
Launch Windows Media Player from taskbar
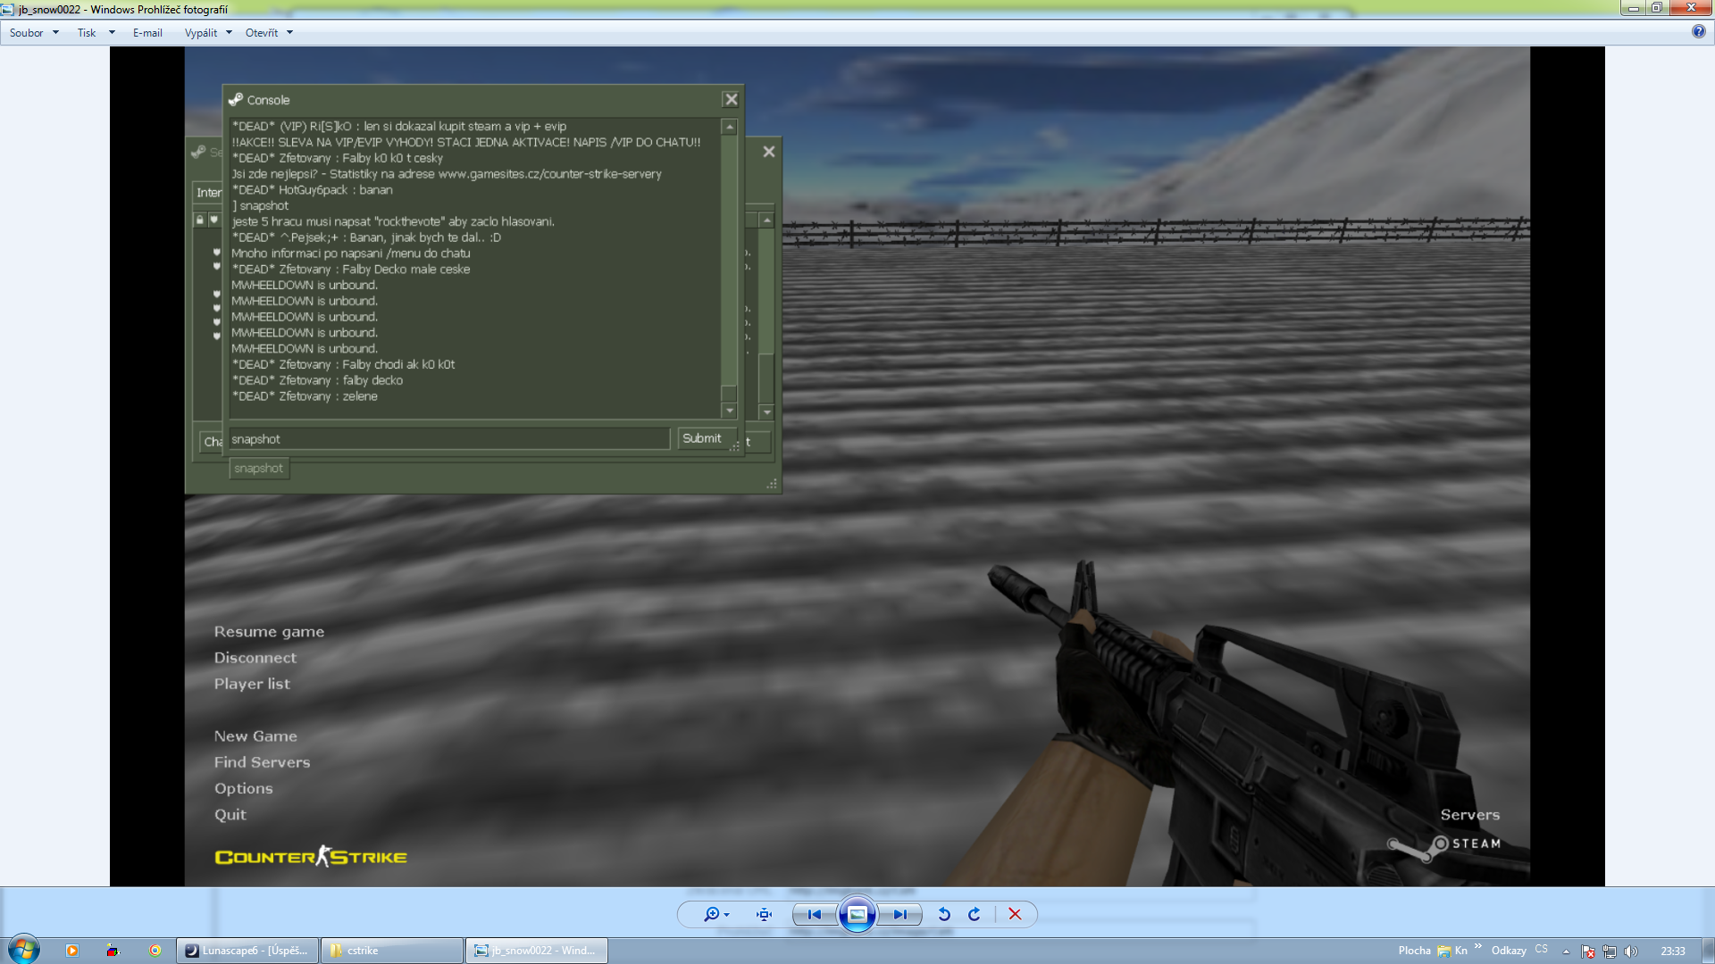pyautogui.click(x=72, y=951)
